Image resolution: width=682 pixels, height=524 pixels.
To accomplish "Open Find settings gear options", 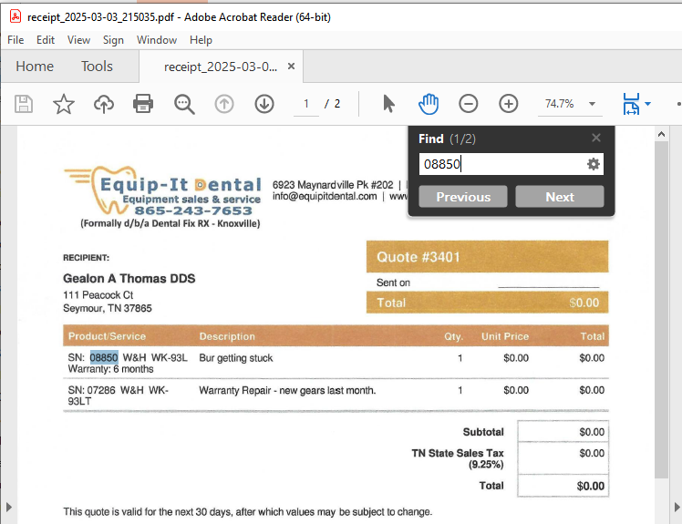I will click(x=594, y=164).
